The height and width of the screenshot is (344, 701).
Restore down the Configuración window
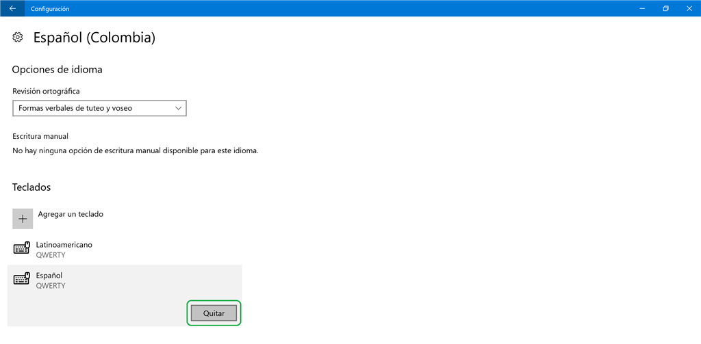665,8
